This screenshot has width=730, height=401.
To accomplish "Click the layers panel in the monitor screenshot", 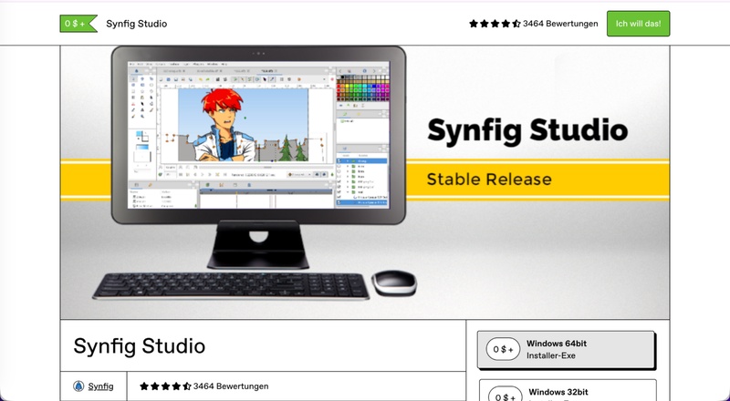I will 362,179.
